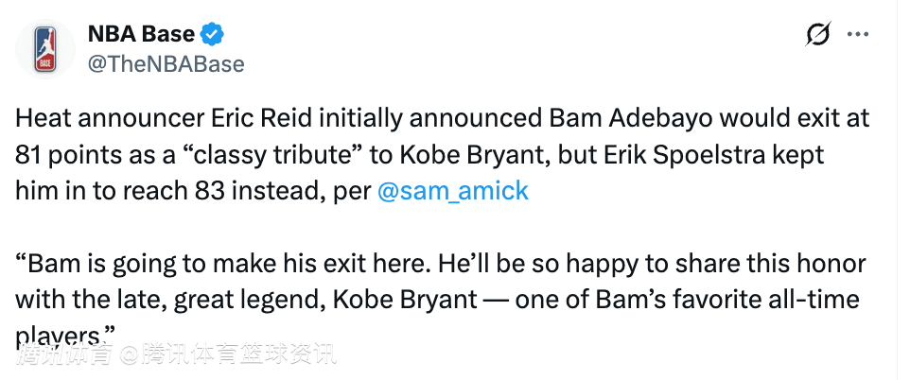
Task: Open the Grok slashed-circle icon
Action: [x=817, y=35]
